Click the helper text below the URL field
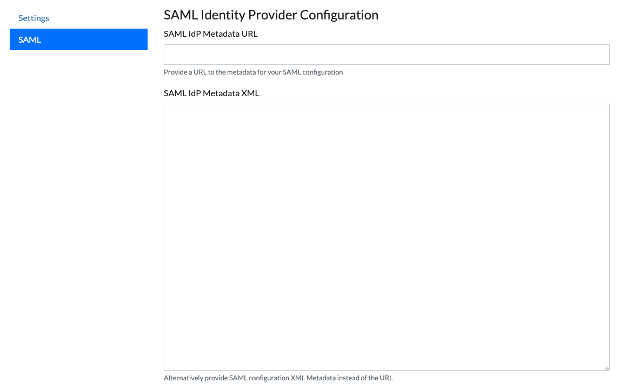The width and height of the screenshot is (619, 389). (253, 72)
